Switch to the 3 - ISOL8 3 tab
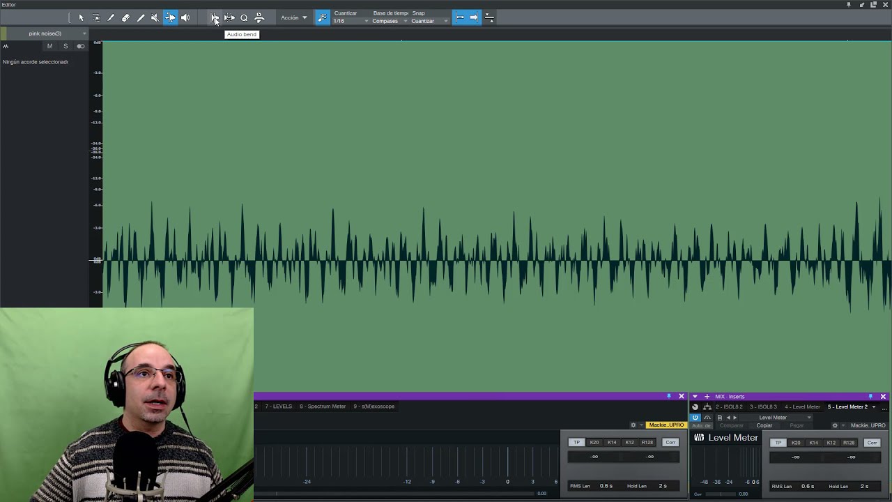The height and width of the screenshot is (502, 892). (763, 406)
